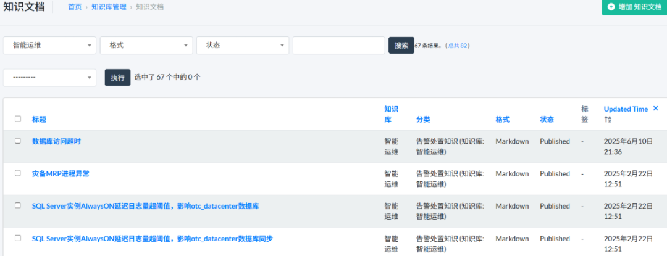This screenshot has width=667, height=256.
Task: Open the 状态 filter dropdown
Action: point(243,45)
